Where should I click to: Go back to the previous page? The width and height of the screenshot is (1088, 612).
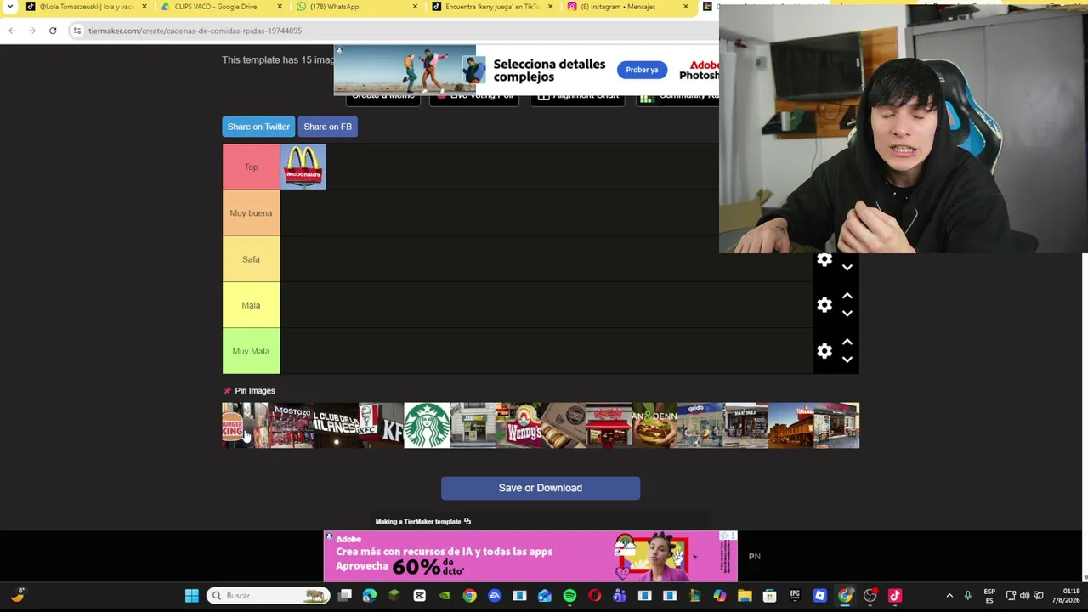click(12, 31)
